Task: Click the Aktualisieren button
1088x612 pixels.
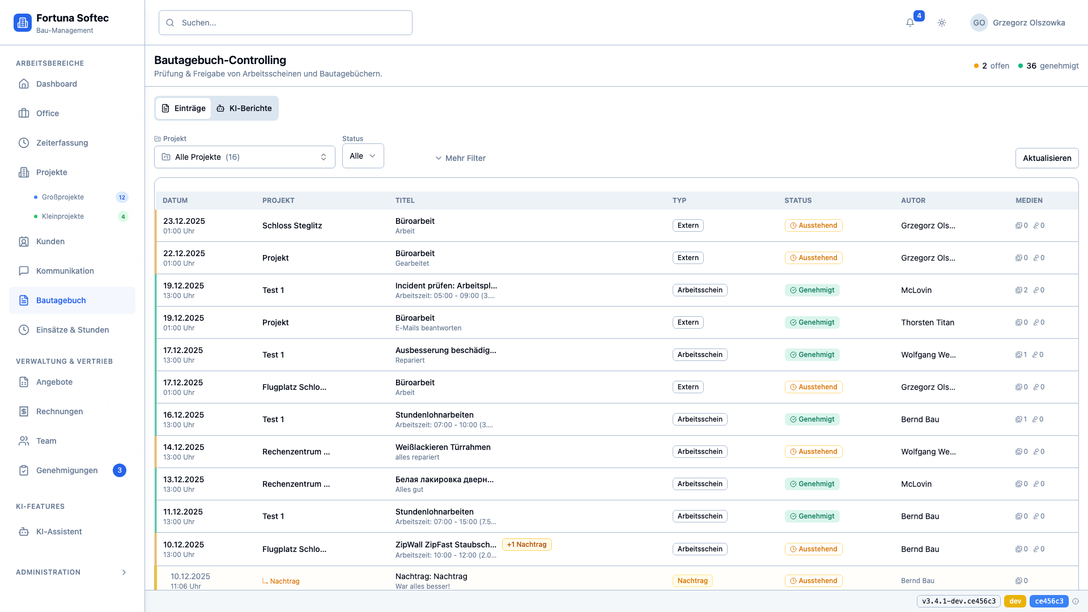Action: tap(1046, 158)
